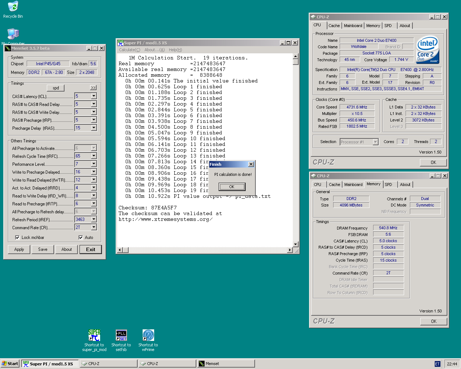Click the >> button in MemSet Timings

93,88
